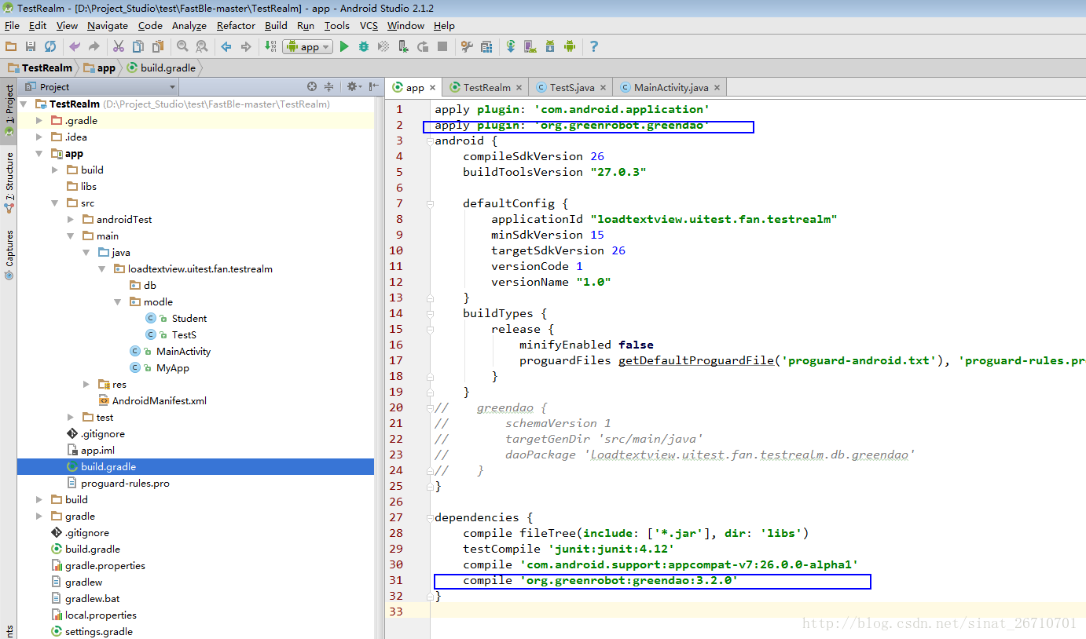Open the Build menu
Image resolution: width=1086 pixels, height=639 pixels.
[276, 26]
